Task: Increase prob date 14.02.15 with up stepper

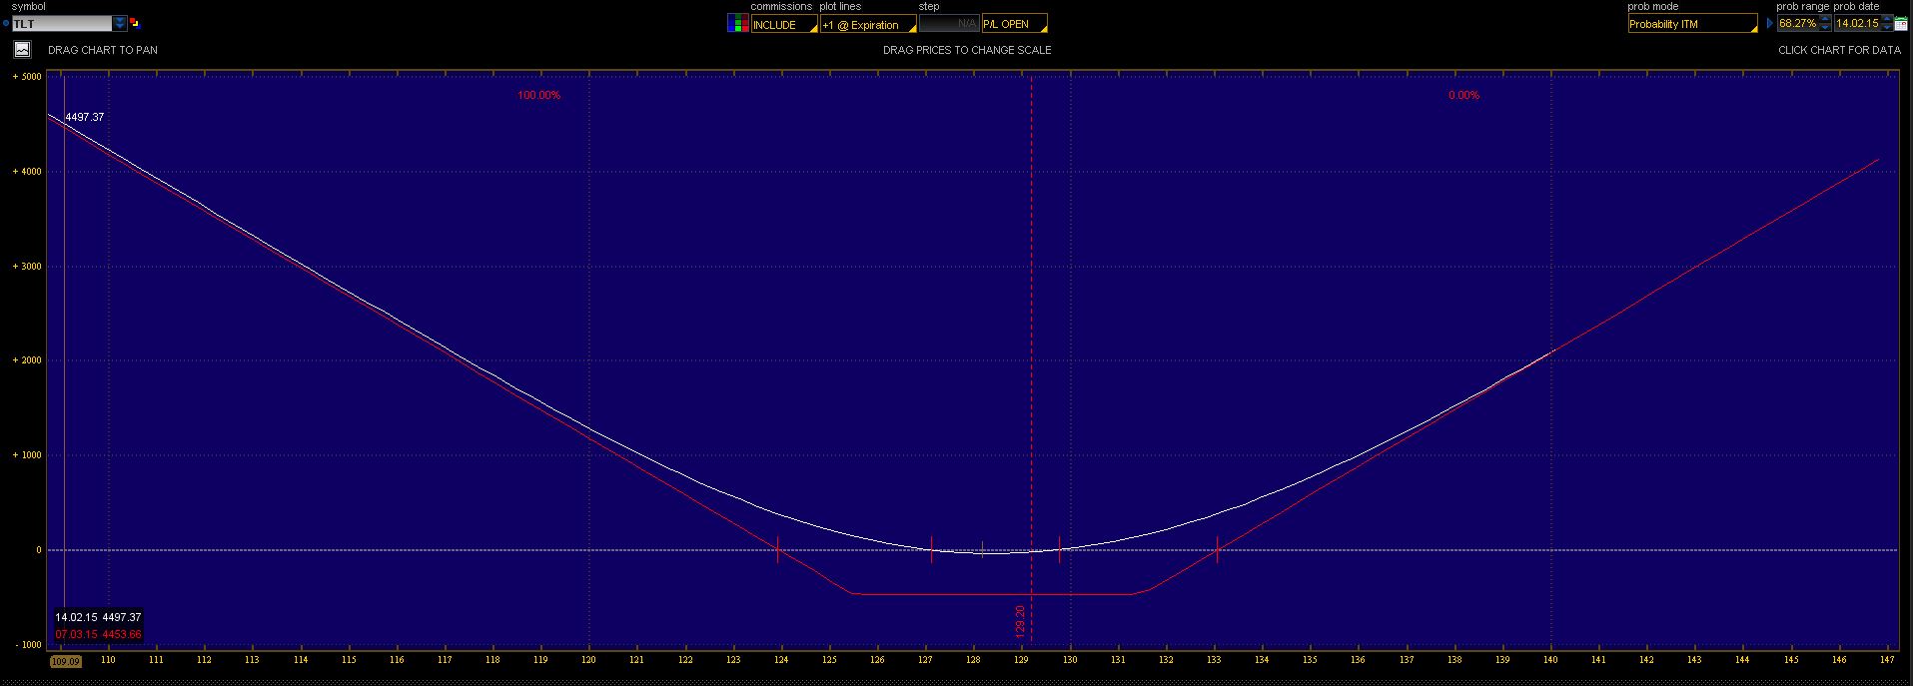Action: (x=1887, y=19)
